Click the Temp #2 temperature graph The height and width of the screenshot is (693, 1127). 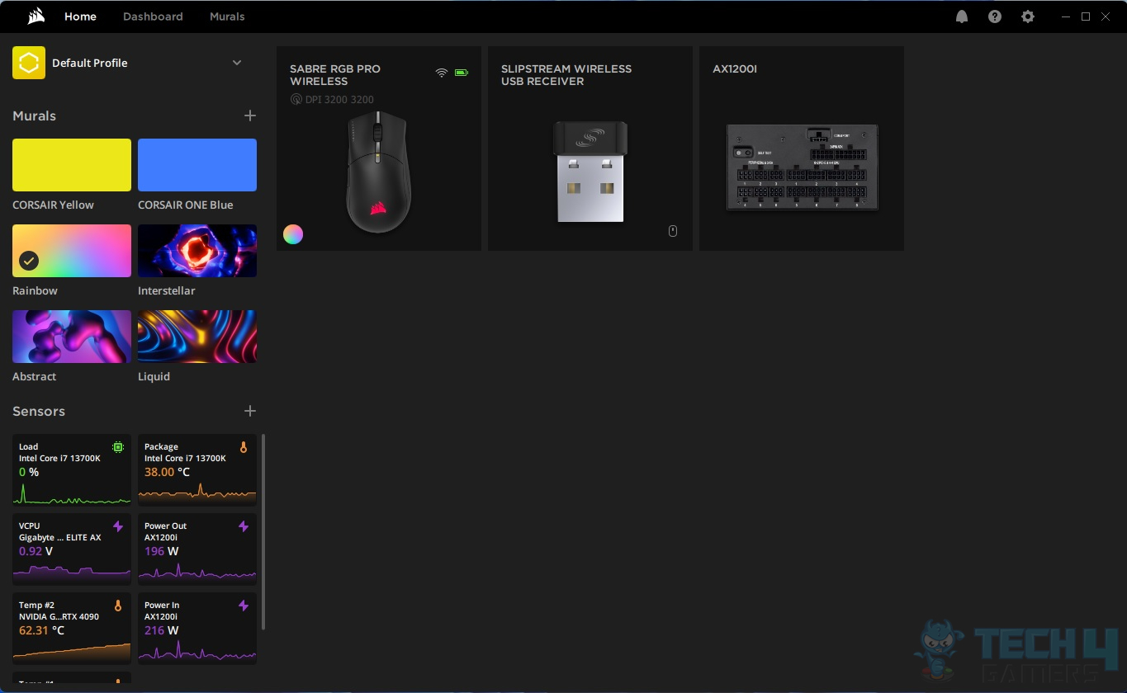pos(72,651)
